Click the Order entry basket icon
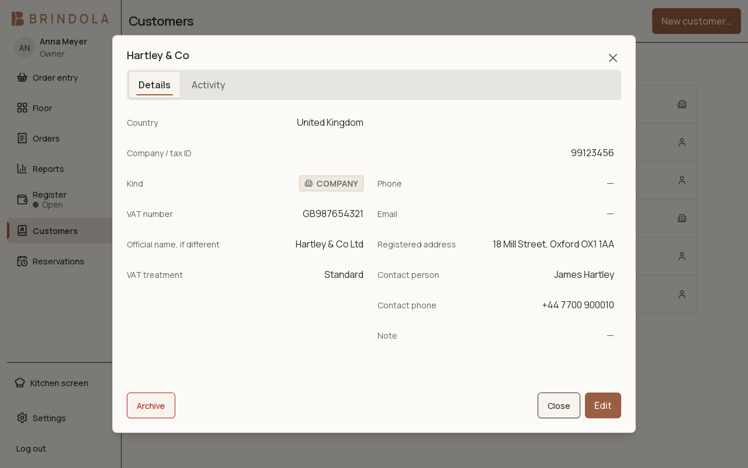 pyautogui.click(x=22, y=77)
